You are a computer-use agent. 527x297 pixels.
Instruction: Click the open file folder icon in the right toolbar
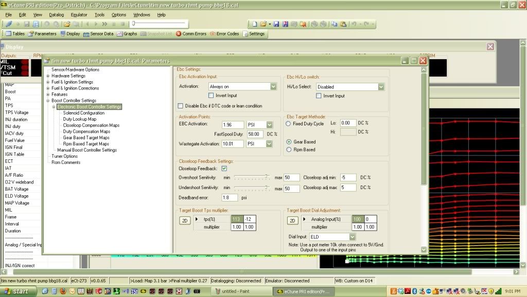click(263, 24)
